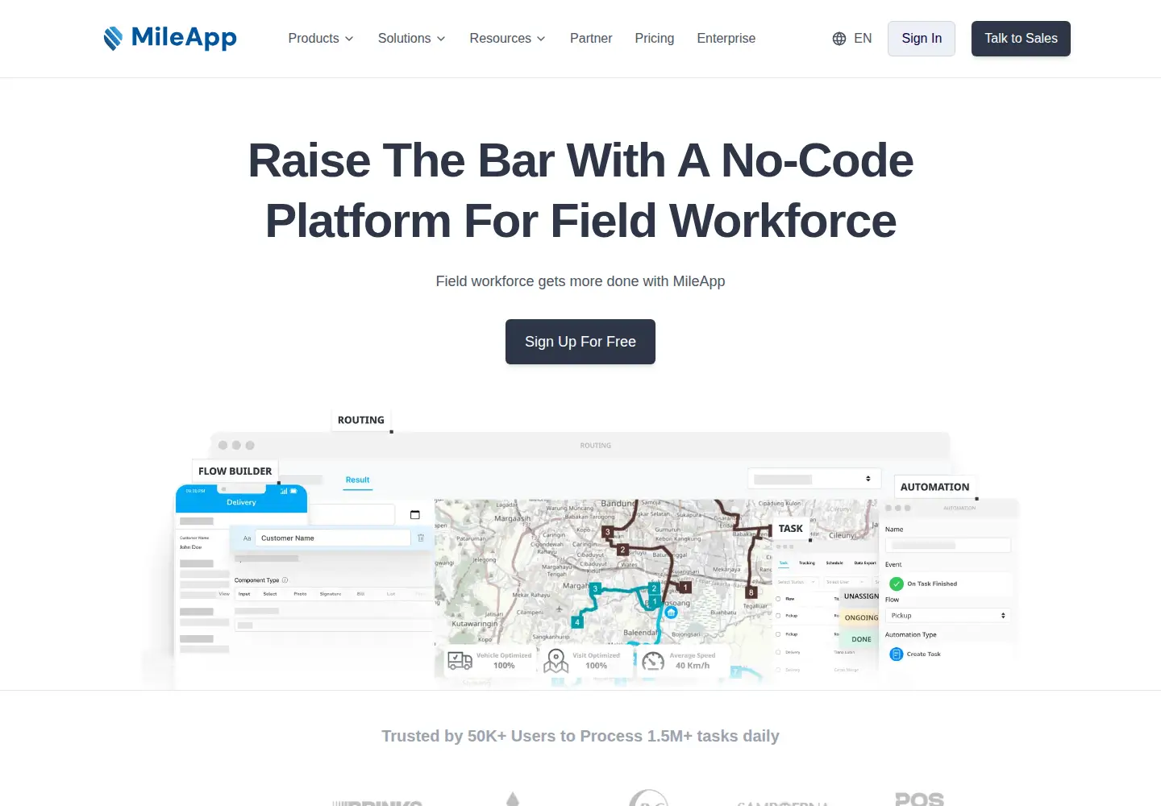This screenshot has height=806, width=1161.
Task: Click the Customer Name input field
Action: pos(333,538)
